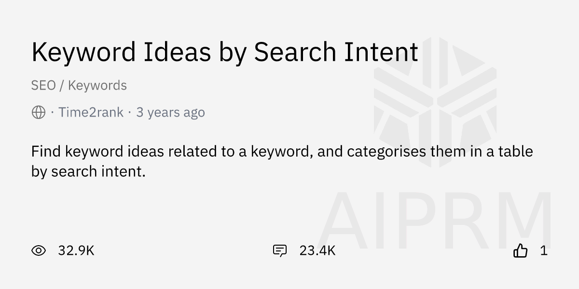
Task: Upvote with the thumbs-up icon
Action: (x=521, y=250)
